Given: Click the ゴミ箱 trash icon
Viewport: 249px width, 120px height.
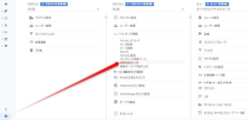Looking at the screenshot, I should click(x=31, y=50).
